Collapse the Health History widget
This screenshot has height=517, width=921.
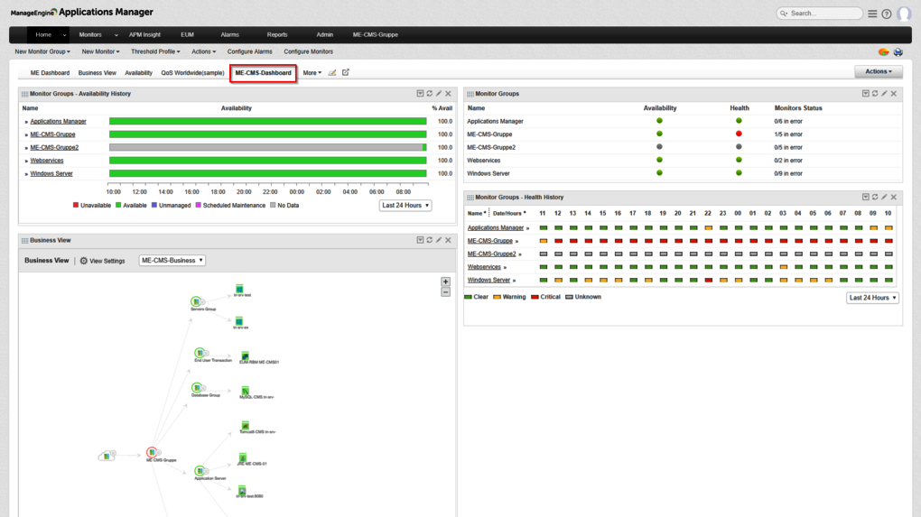pos(865,198)
